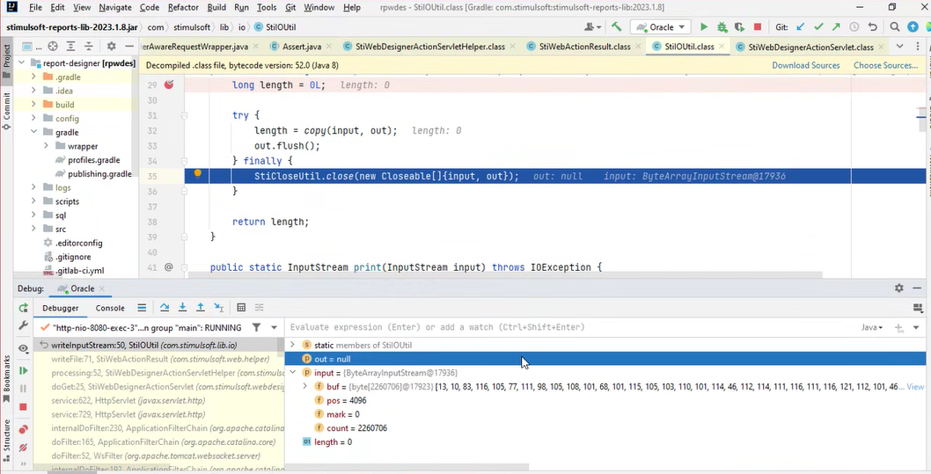931x474 pixels.
Task: Stop the running process in the top toolbar
Action: (757, 26)
